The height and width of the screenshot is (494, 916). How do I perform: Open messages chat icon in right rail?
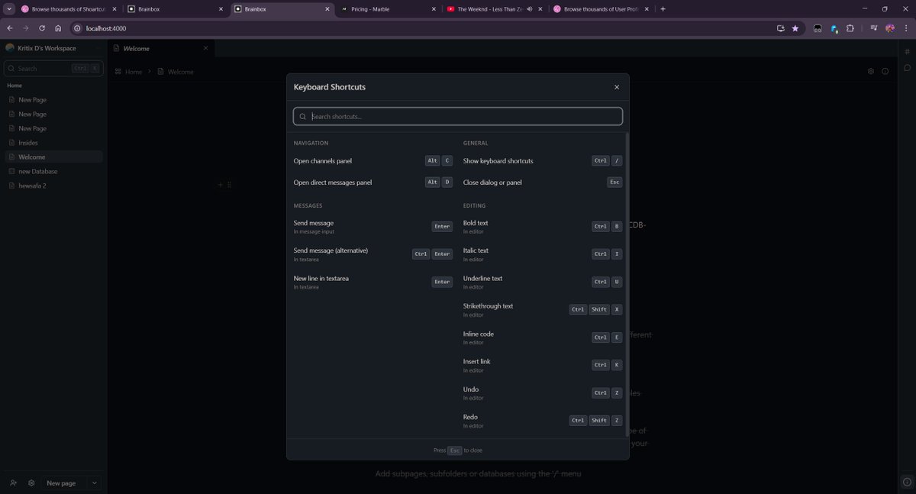907,68
